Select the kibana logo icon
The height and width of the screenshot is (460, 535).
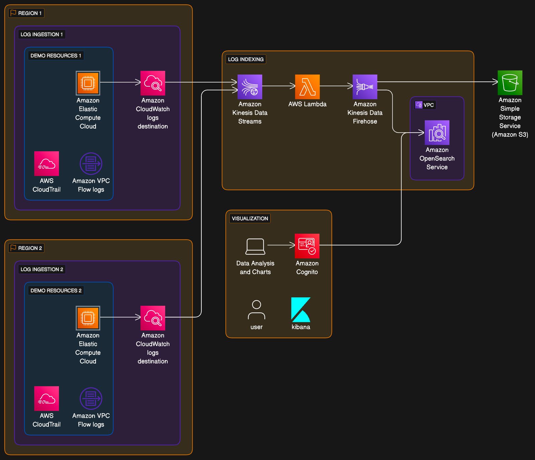301,309
